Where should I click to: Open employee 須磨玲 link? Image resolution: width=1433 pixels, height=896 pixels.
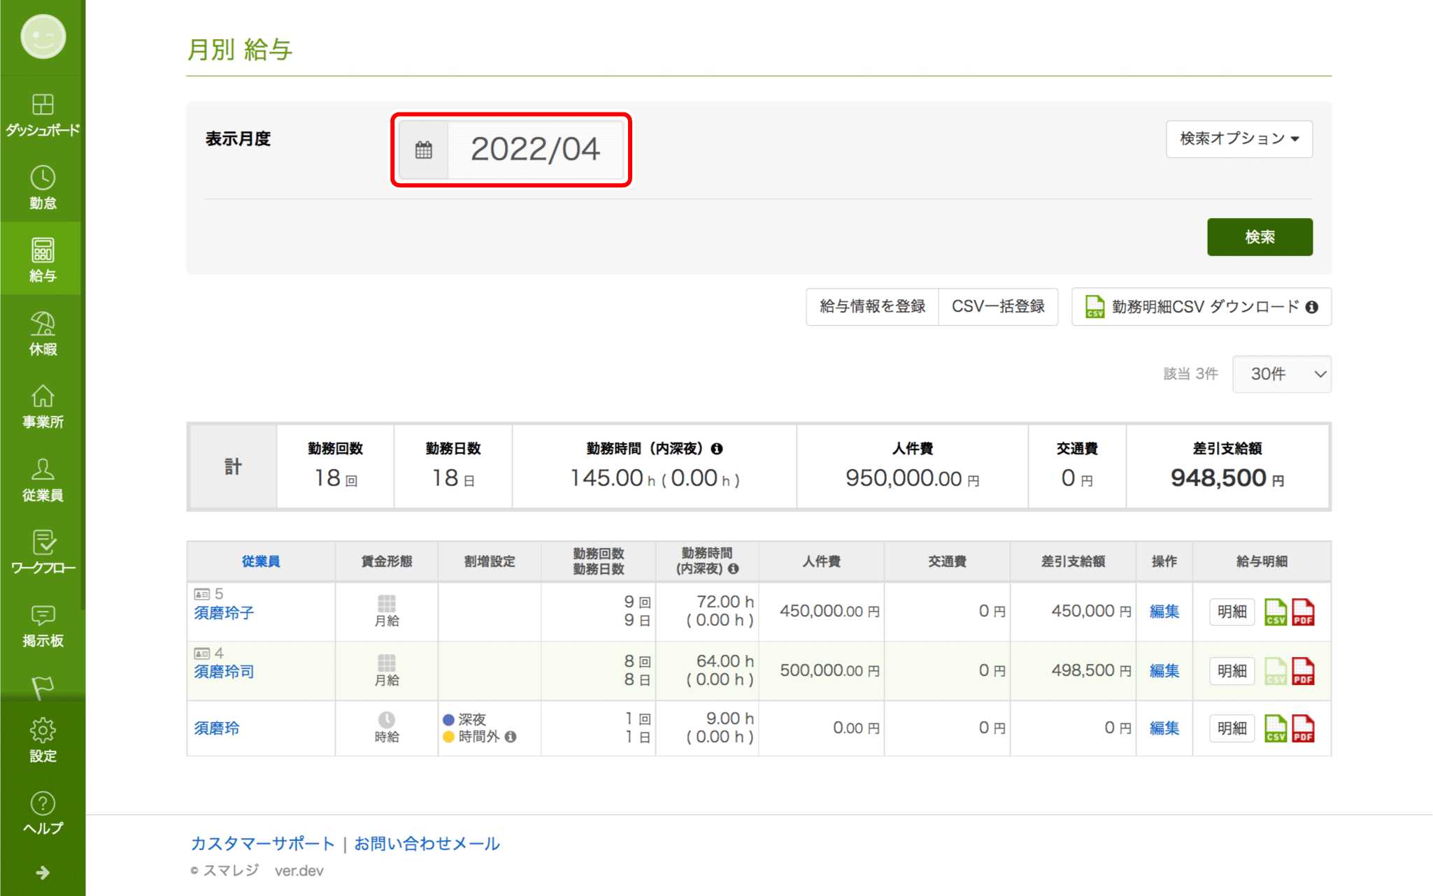(217, 728)
